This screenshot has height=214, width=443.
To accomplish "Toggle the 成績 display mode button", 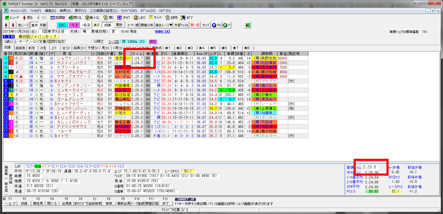I will (107, 25).
